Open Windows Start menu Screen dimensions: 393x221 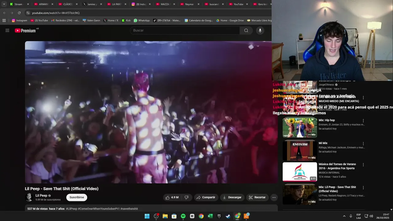click(147, 216)
